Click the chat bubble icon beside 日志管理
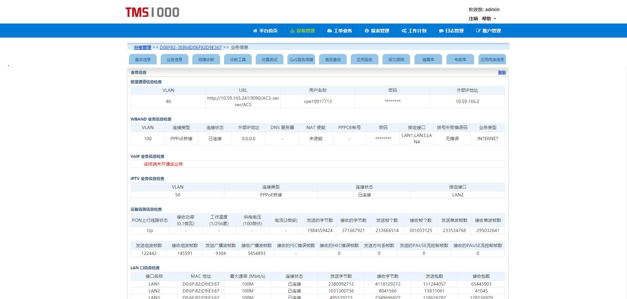Viewport: 627px width, 299px height. [441, 31]
